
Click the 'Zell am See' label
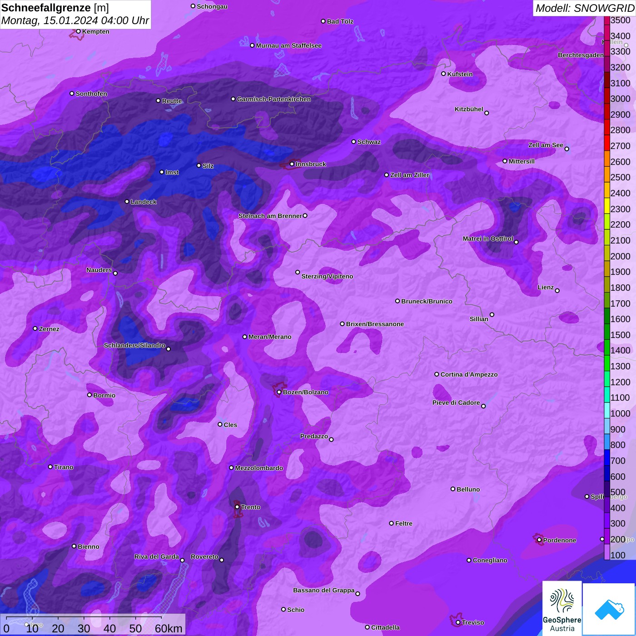tap(546, 145)
